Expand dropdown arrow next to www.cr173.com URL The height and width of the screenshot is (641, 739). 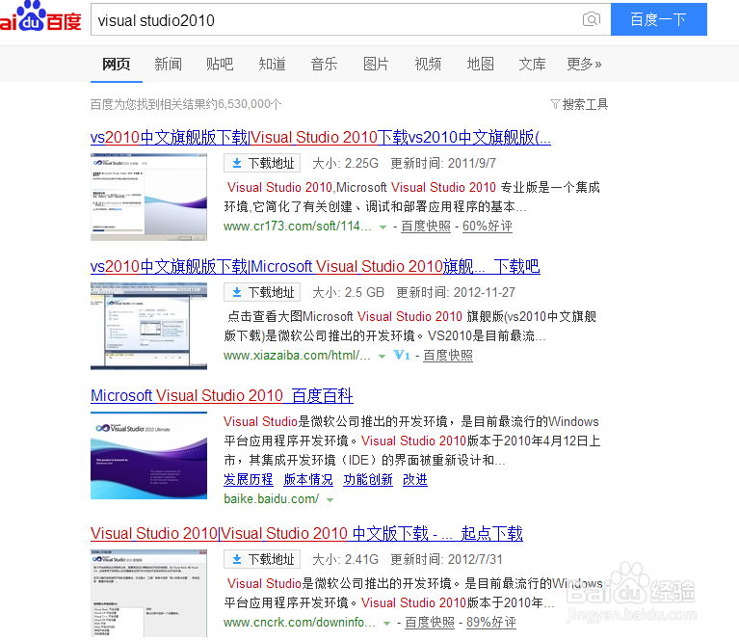tap(383, 227)
